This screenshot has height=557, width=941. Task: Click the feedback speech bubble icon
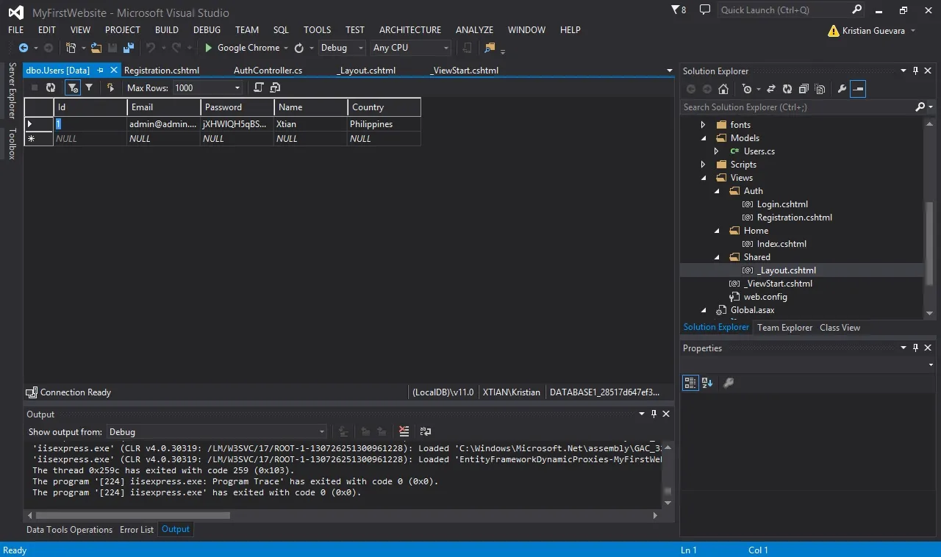point(704,10)
